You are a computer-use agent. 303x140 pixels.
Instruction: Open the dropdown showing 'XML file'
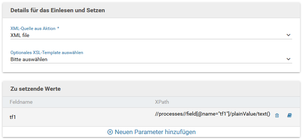coord(151,35)
